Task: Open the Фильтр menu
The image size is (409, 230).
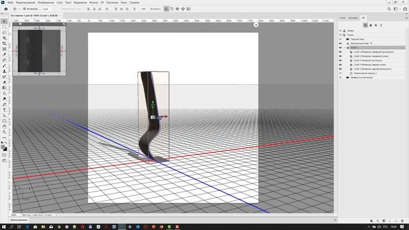Action: click(94, 3)
